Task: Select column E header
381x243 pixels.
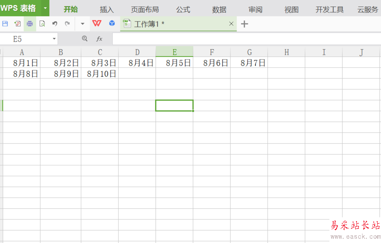Action: [x=175, y=52]
